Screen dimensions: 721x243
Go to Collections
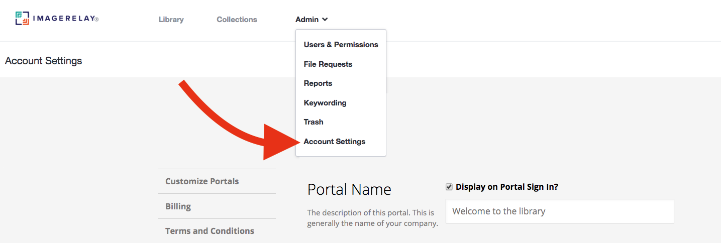point(237,20)
